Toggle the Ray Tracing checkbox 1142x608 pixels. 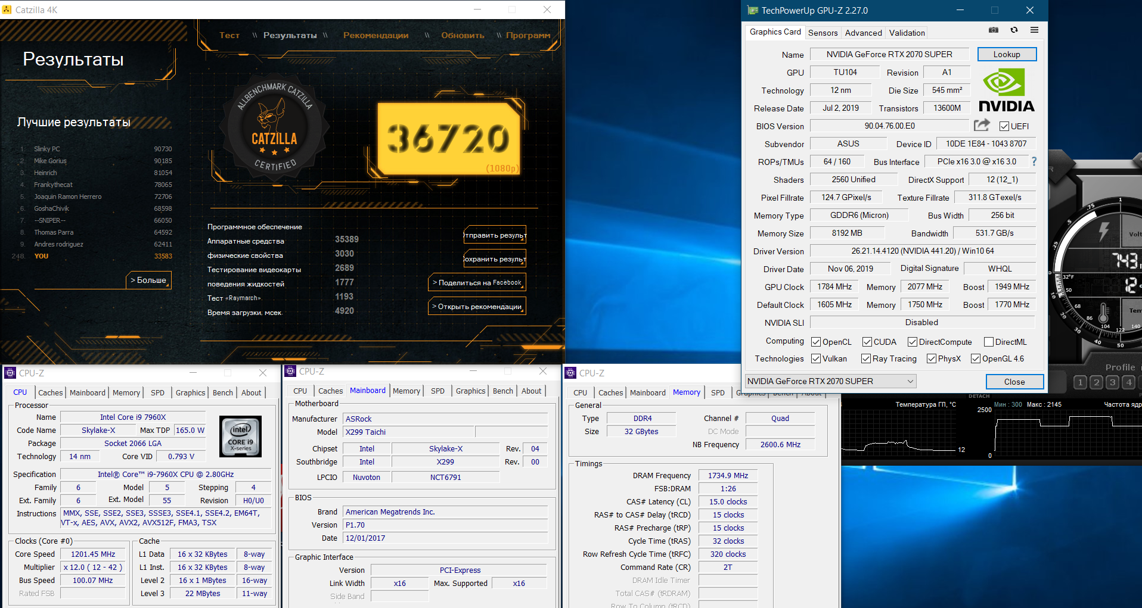pos(866,358)
